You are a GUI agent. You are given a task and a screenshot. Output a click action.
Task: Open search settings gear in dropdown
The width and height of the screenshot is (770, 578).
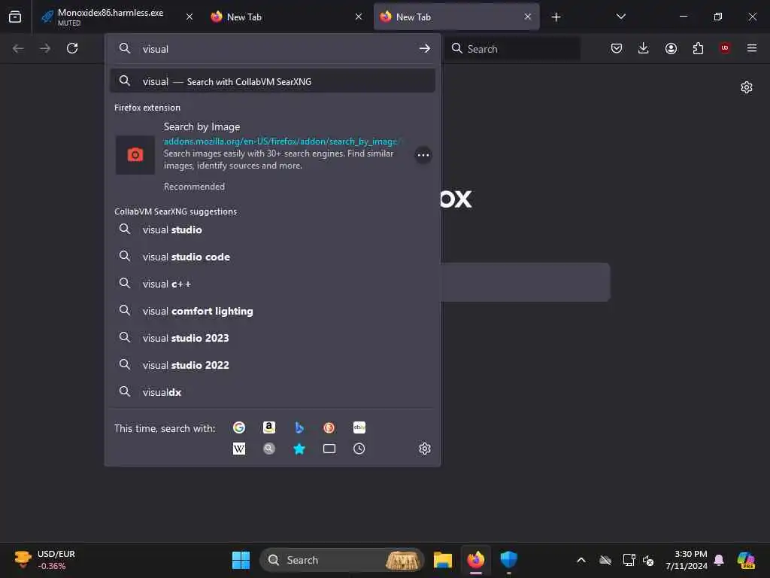point(425,449)
